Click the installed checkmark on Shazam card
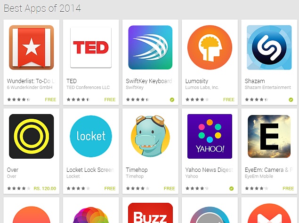 291,100
